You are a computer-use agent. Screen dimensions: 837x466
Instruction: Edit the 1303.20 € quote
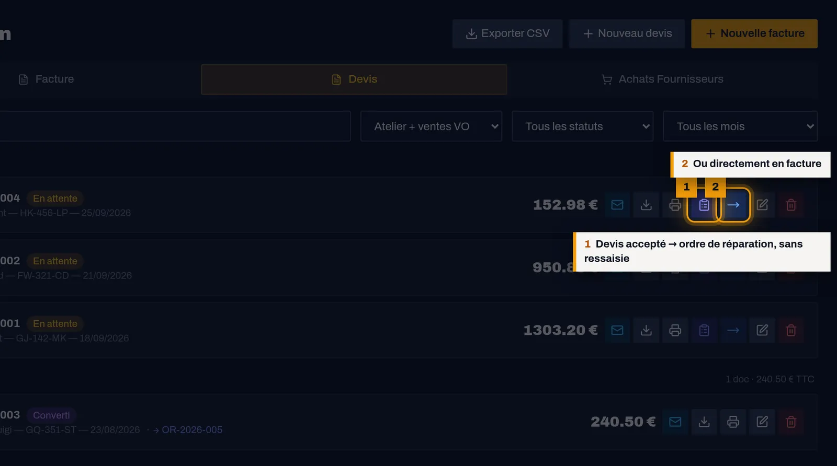coord(762,330)
